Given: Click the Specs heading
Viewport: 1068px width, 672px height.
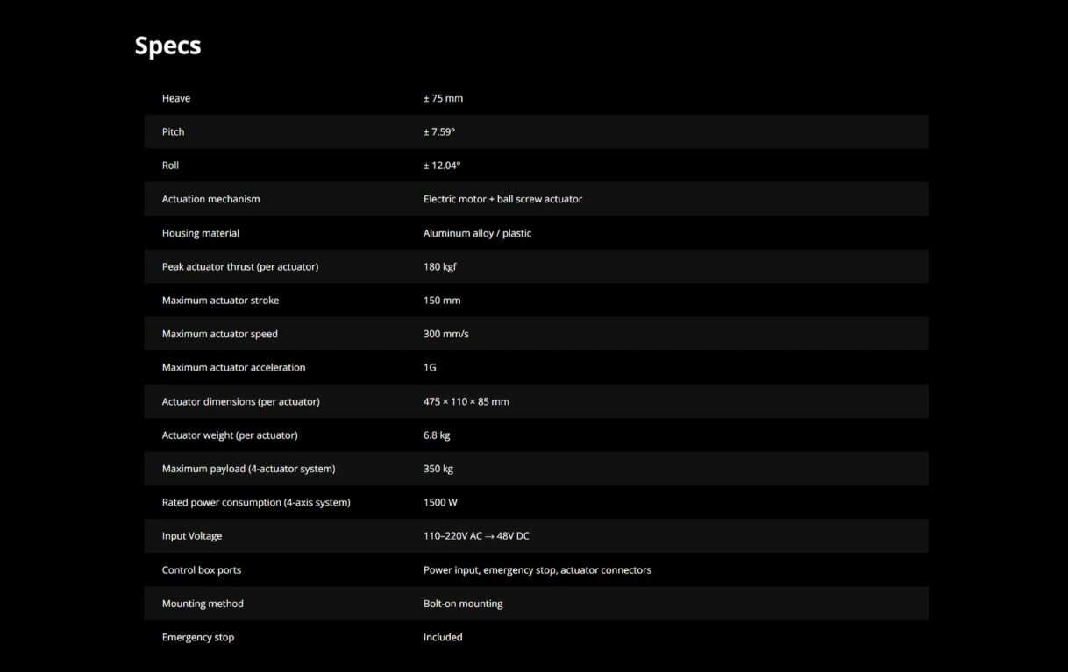Looking at the screenshot, I should (167, 46).
